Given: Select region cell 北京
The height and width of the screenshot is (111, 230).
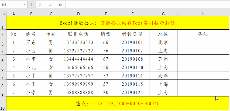Looking at the screenshot, I should (163, 42).
